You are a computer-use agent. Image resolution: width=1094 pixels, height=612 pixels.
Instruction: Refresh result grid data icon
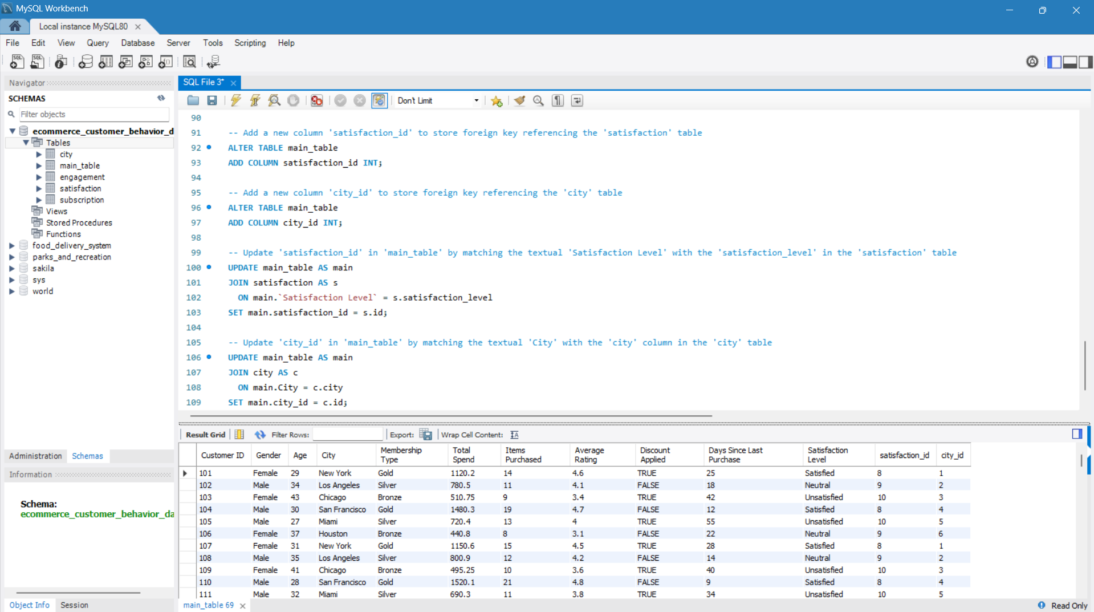point(260,435)
